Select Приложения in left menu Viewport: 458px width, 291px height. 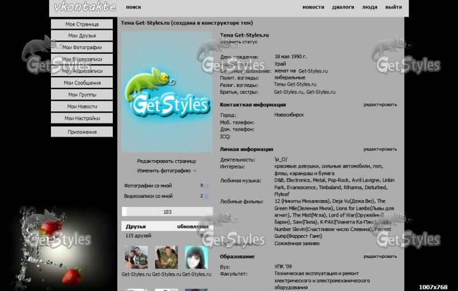(82, 132)
